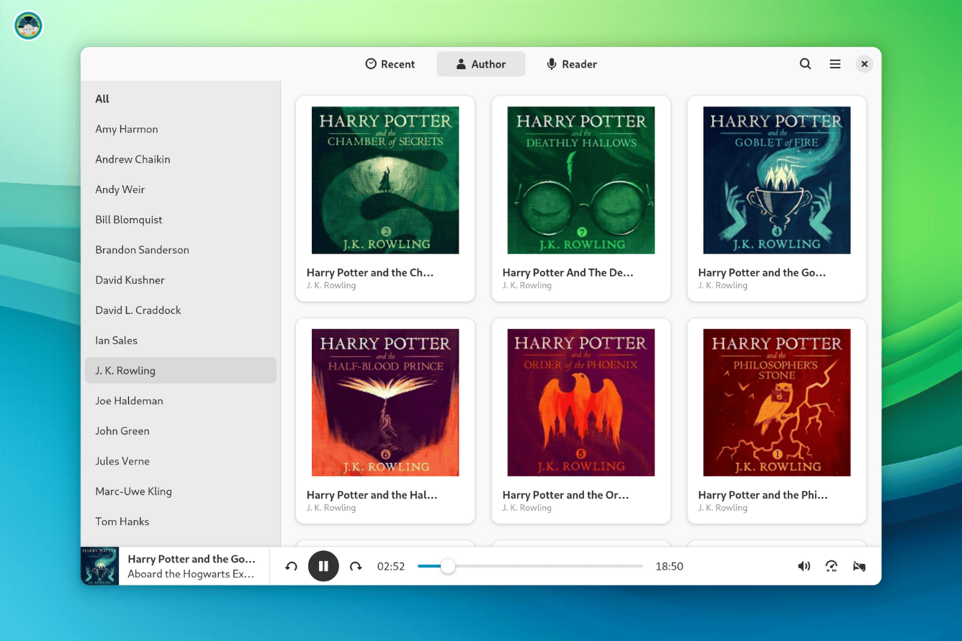
Task: Click the desktop icon in top-left corner
Action: [x=28, y=26]
